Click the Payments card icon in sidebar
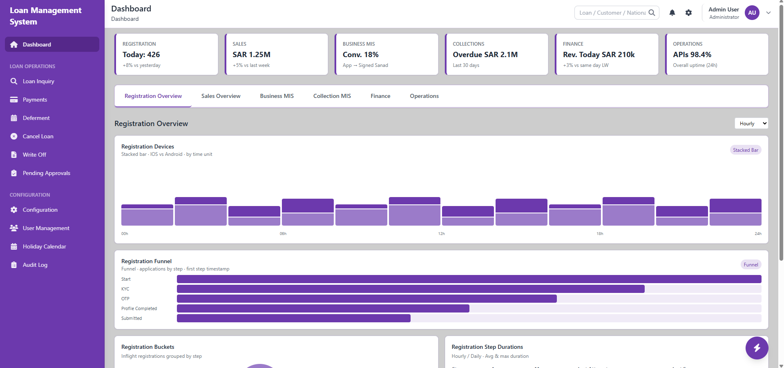 pos(14,100)
